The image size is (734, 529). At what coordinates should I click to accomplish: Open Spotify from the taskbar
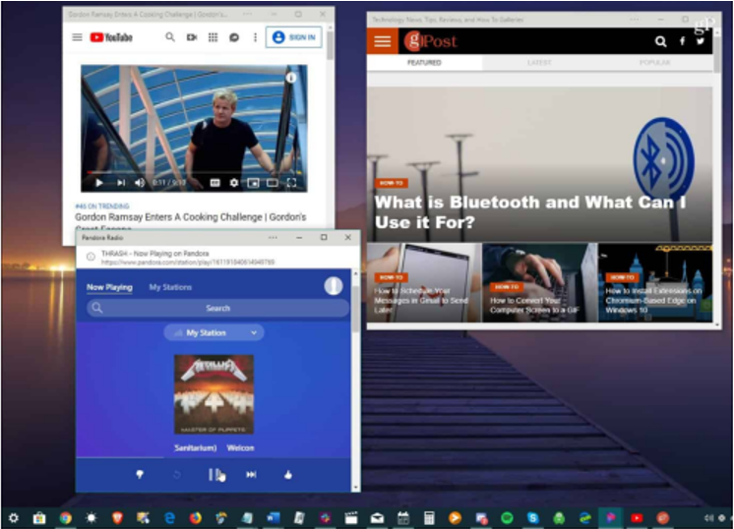point(507,518)
